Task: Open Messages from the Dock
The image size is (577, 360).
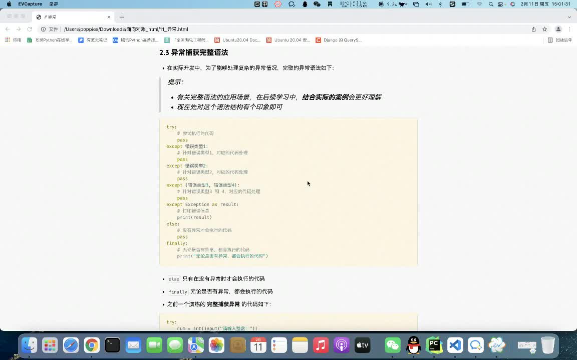Action: pyautogui.click(x=175, y=345)
